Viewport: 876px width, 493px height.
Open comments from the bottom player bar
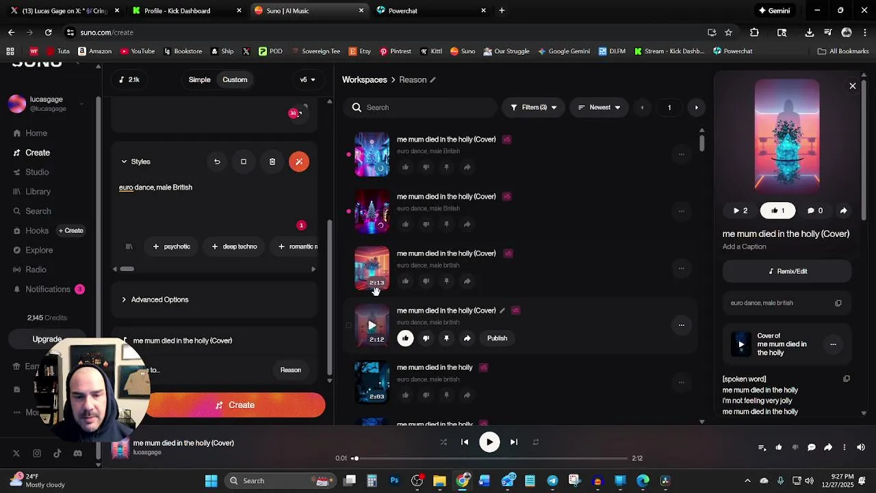812,448
